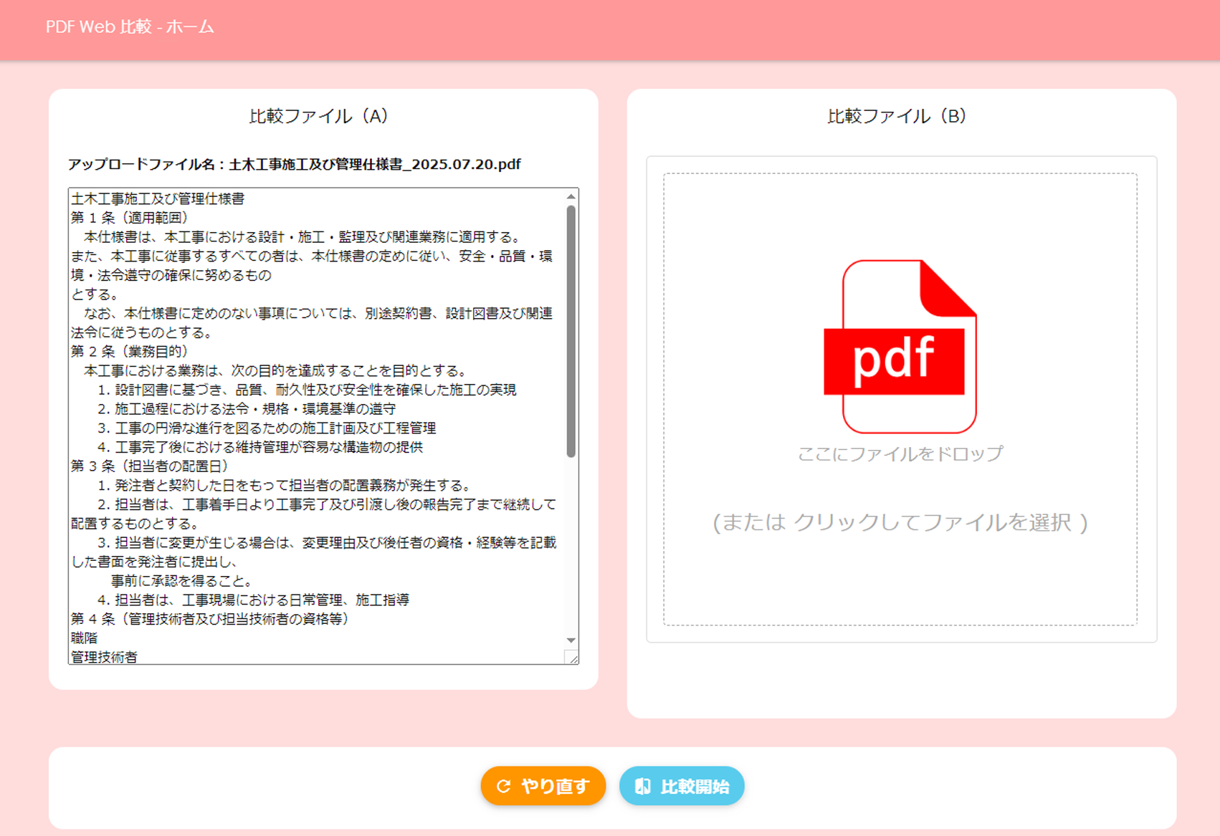Click the uploaded file name label

294,164
